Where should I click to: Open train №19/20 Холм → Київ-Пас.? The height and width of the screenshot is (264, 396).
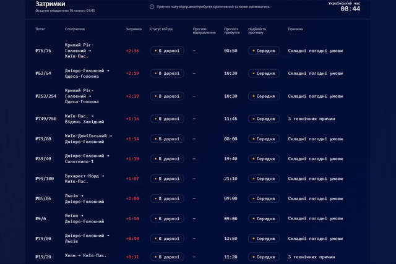click(x=43, y=257)
